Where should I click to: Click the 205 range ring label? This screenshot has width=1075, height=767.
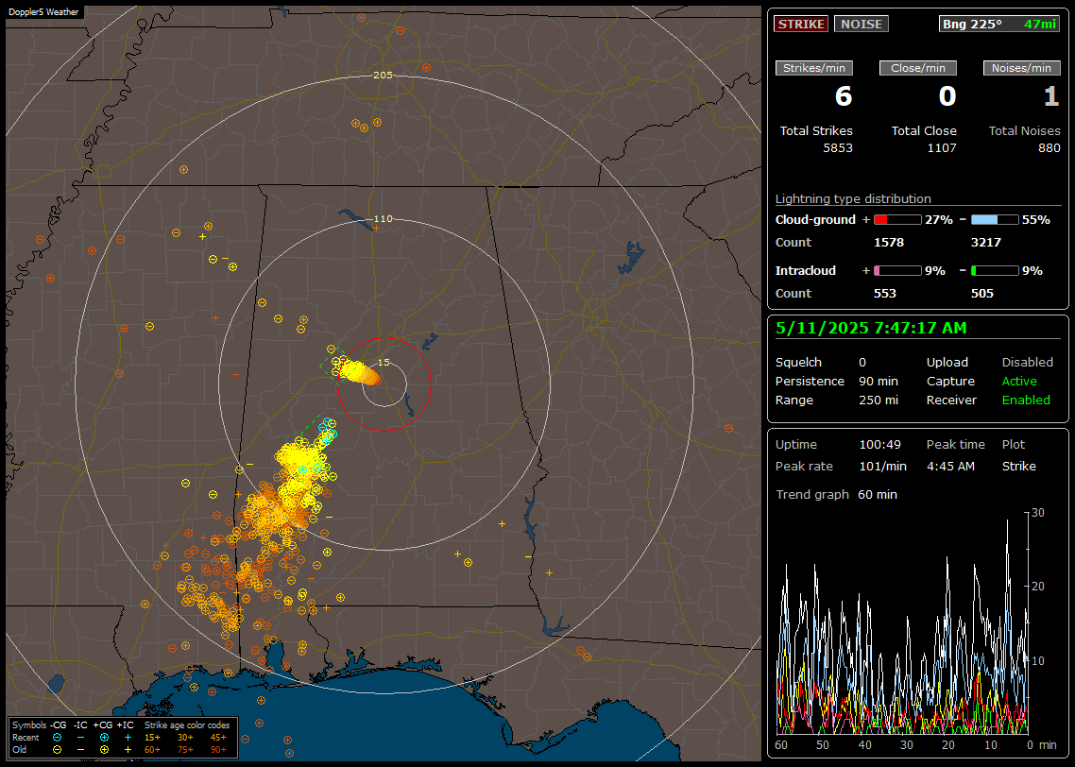[383, 76]
